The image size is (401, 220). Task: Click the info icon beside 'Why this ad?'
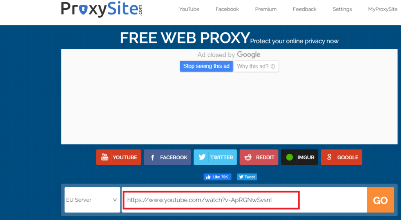click(273, 67)
